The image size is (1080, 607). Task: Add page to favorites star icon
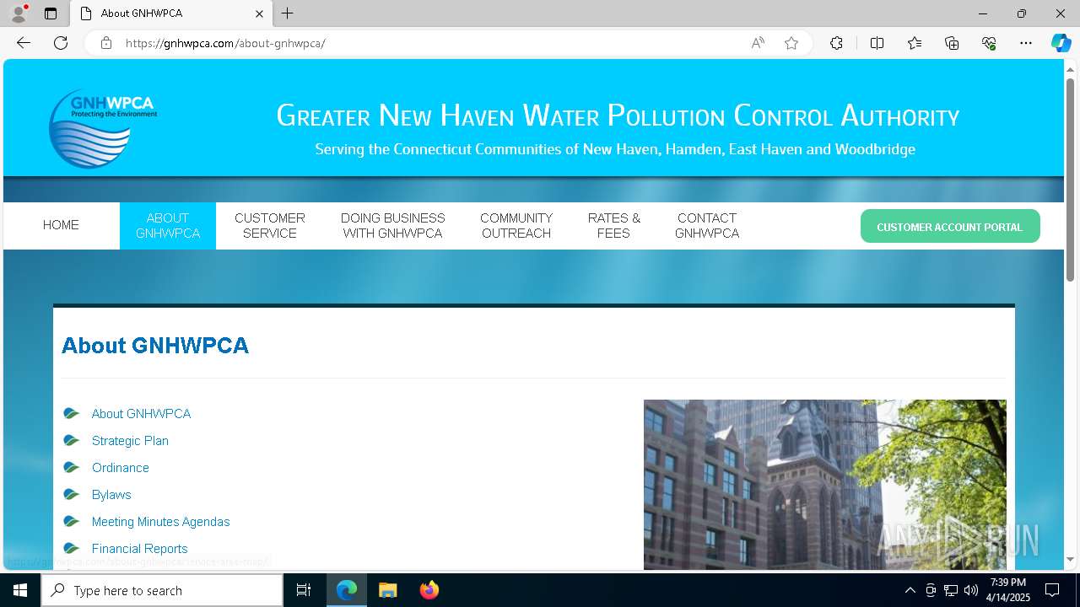point(791,43)
